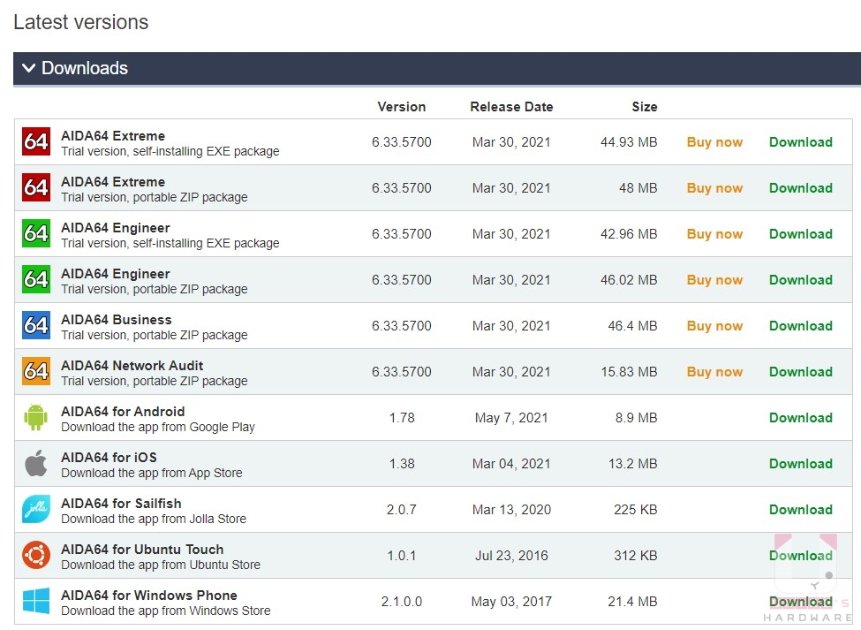Click the red AIDA64 Extreme EXE package icon

click(x=36, y=141)
